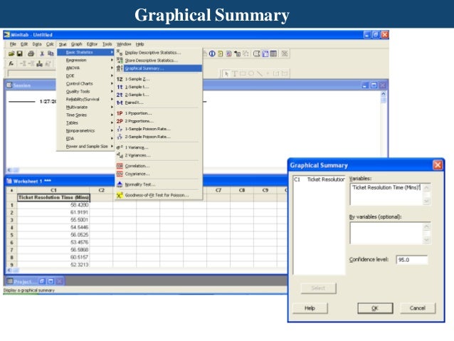Click the Copy toolbar icon
The width and height of the screenshot is (454, 341).
pyautogui.click(x=51, y=53)
